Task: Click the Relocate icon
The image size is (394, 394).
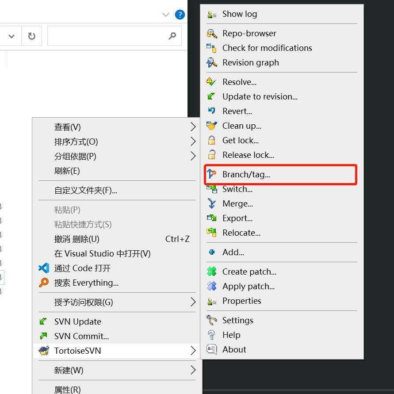Action: click(x=211, y=233)
